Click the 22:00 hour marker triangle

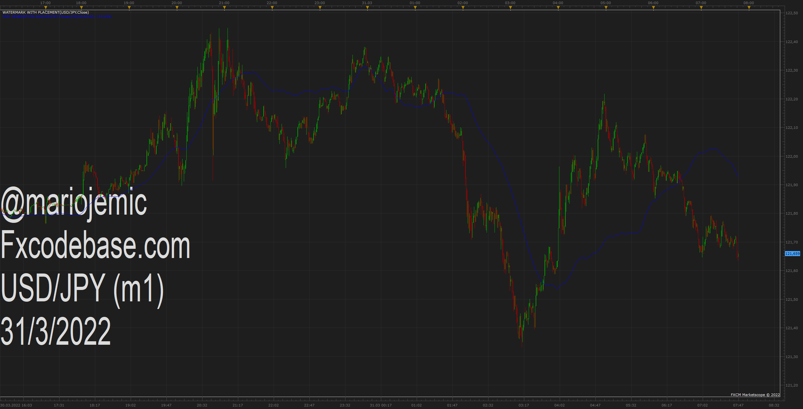[x=272, y=7]
